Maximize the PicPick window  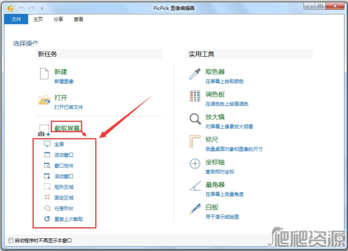(x=320, y=6)
